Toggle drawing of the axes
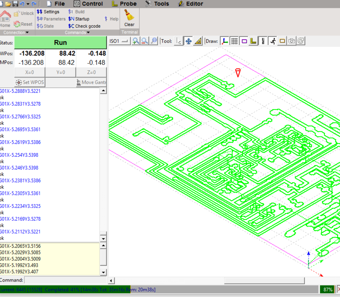 pos(225,41)
